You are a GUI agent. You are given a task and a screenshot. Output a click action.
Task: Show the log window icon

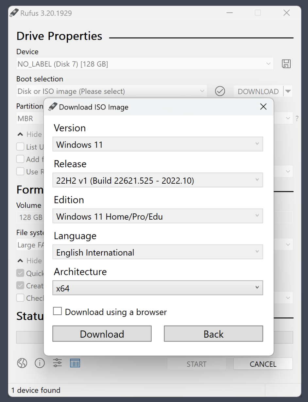pos(75,363)
